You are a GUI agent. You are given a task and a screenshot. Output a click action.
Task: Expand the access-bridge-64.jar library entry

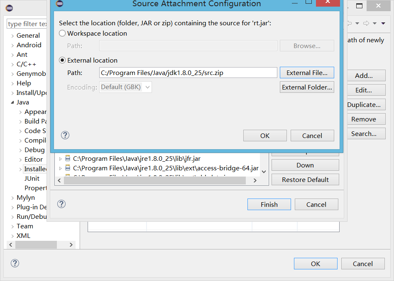click(x=60, y=169)
